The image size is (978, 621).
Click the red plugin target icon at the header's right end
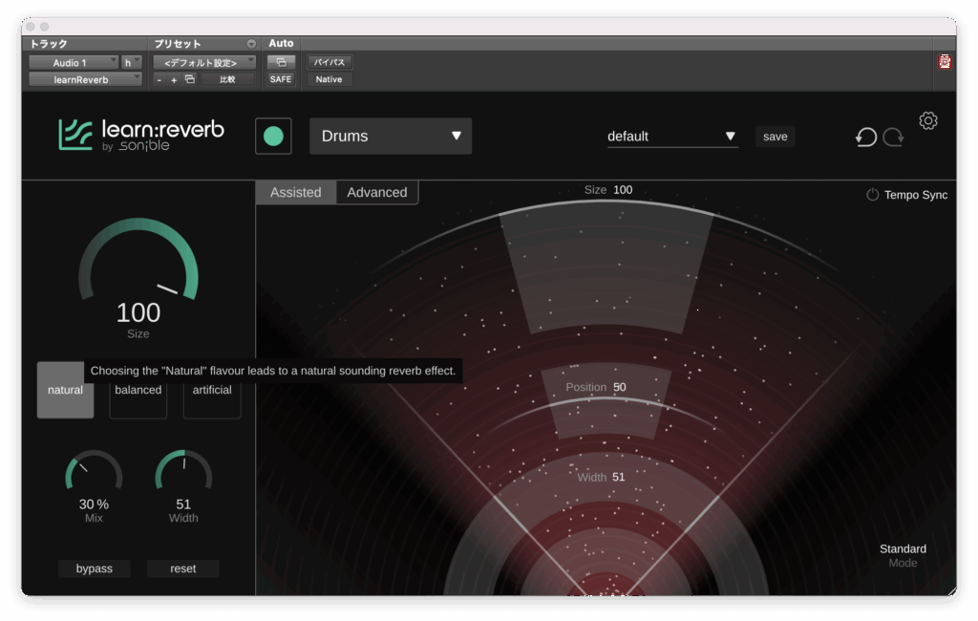tap(945, 62)
